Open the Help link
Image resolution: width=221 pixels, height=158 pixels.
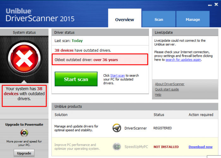(158, 95)
